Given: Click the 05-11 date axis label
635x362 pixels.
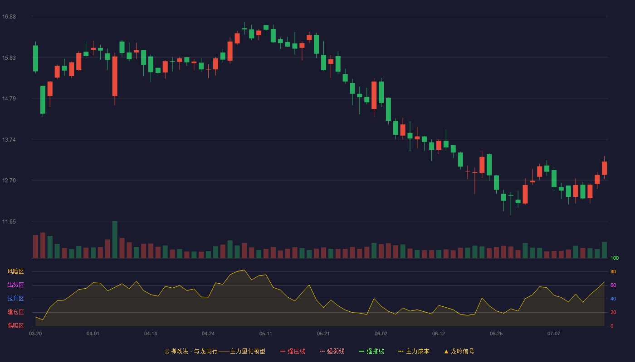Looking at the screenshot, I should (x=266, y=333).
